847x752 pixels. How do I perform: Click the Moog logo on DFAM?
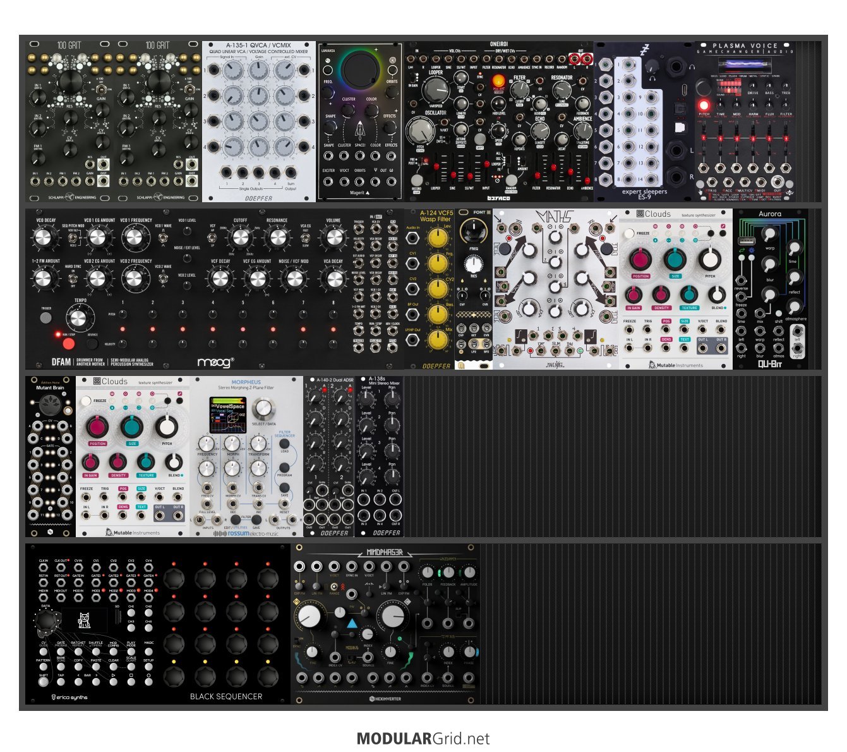[215, 362]
